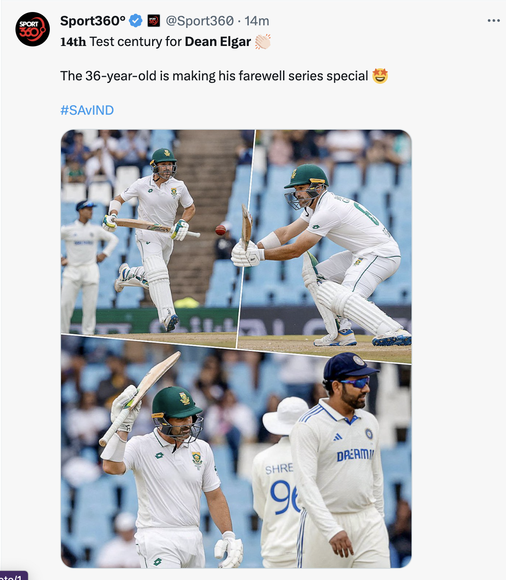Viewport: 506px width, 580px height.
Task: Click the DREAM11 logo on white jersey
Action: pyautogui.click(x=355, y=455)
